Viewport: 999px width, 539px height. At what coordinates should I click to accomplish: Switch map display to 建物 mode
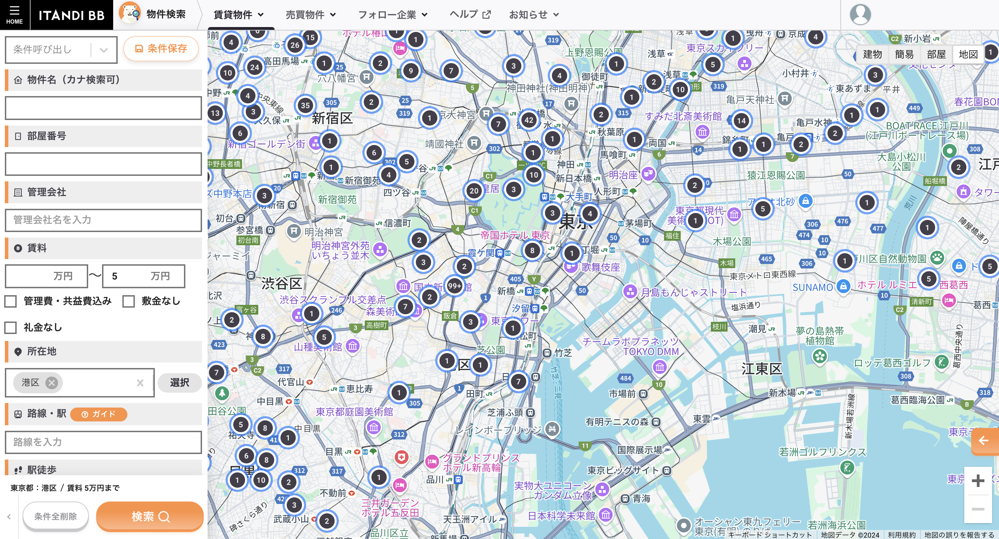872,54
